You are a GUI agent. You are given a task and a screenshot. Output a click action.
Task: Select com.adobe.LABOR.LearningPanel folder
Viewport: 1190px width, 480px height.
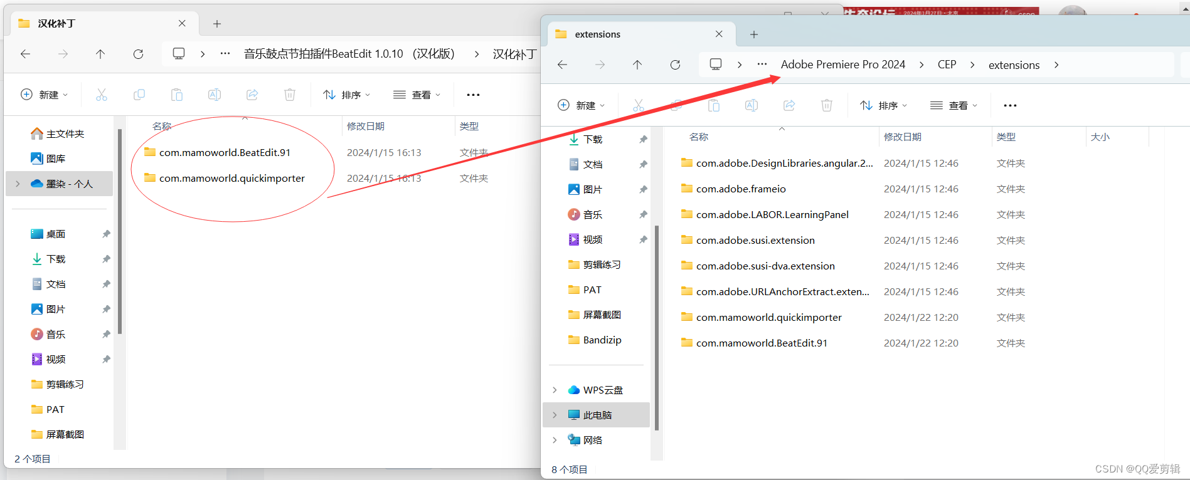772,214
